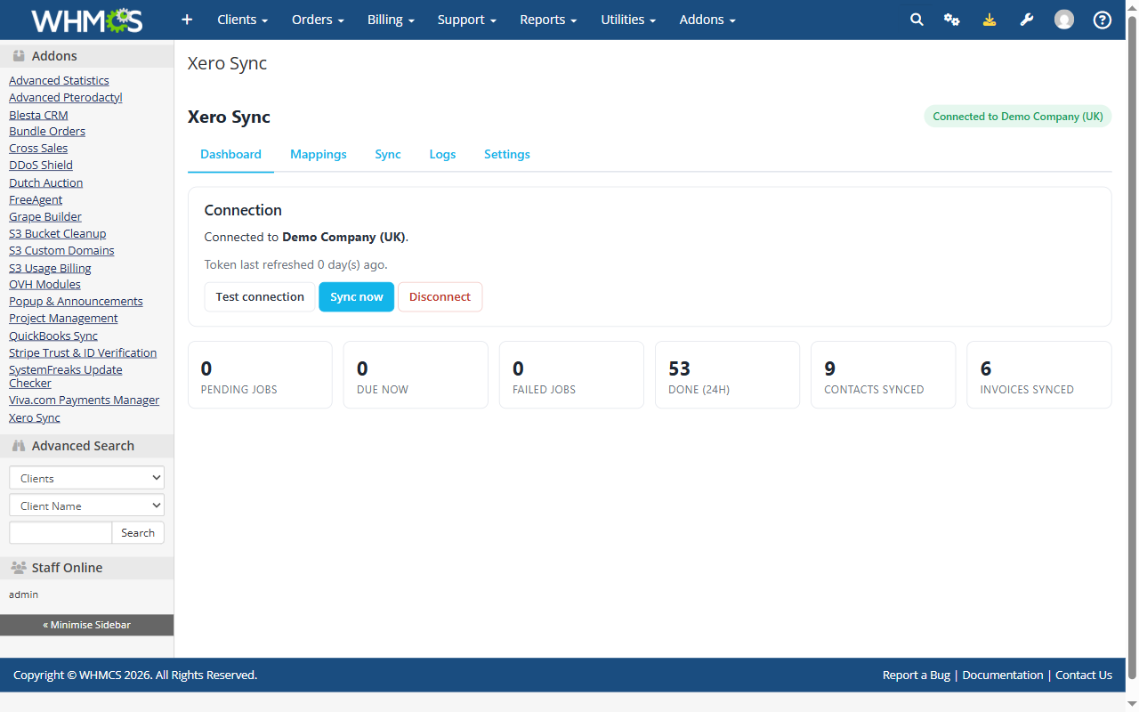Click the Test connection button
Screen dimensions: 1139x712
260,296
